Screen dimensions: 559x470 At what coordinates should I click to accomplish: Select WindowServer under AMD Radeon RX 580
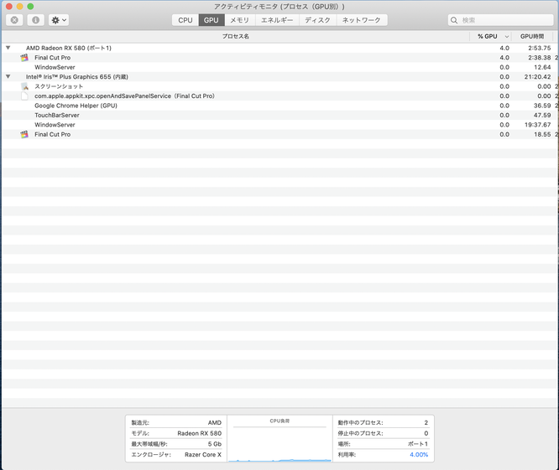pos(279,67)
